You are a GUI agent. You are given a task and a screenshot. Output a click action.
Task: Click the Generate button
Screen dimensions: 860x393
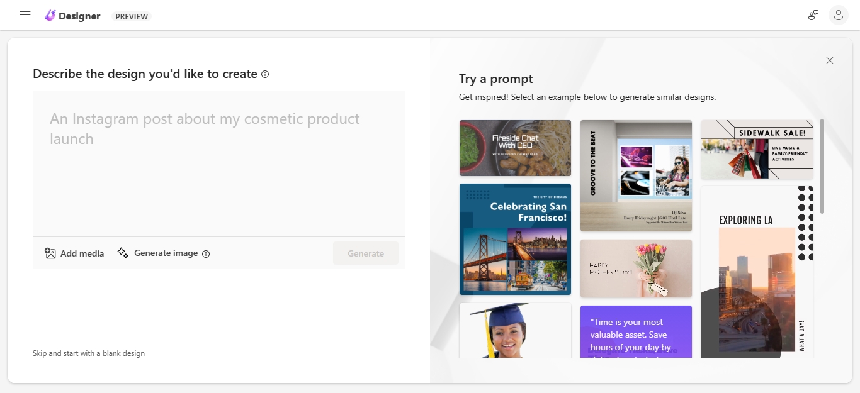[x=366, y=253]
